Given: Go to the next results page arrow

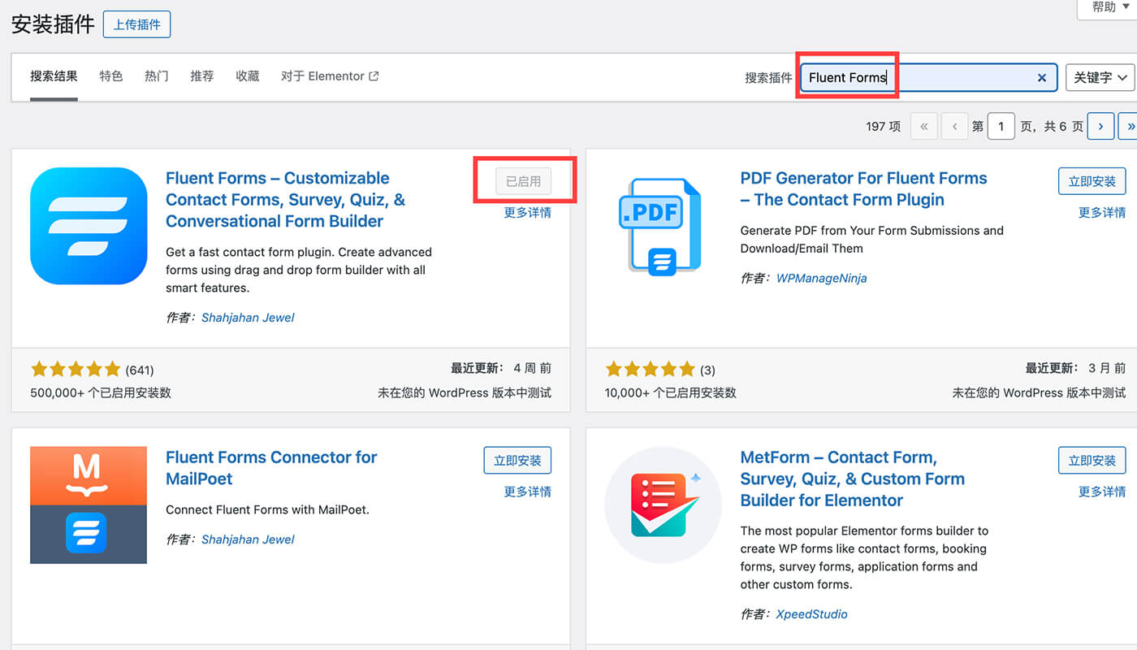Looking at the screenshot, I should 1100,126.
